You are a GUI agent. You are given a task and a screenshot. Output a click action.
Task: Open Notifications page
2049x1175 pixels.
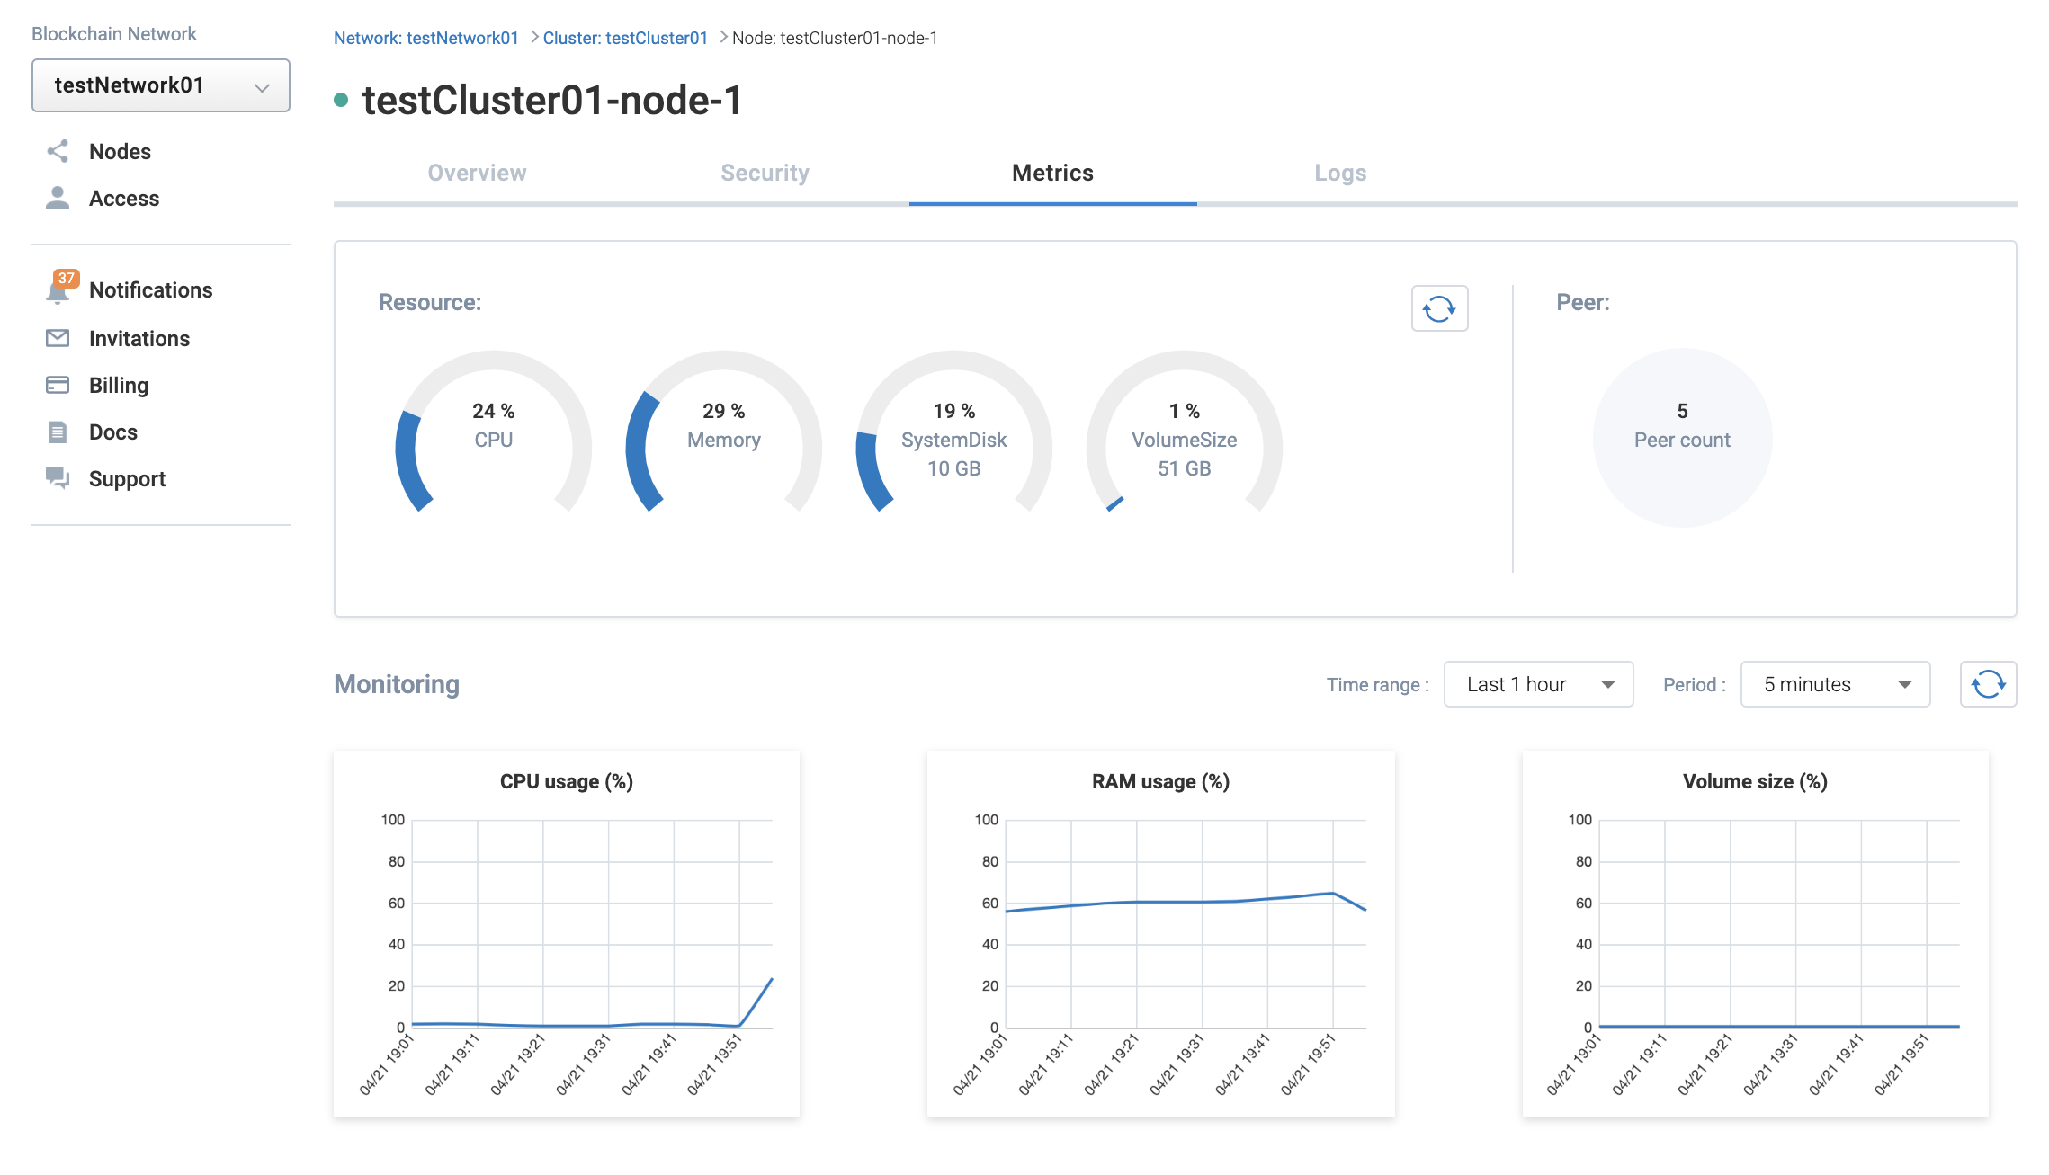pyautogui.click(x=151, y=289)
